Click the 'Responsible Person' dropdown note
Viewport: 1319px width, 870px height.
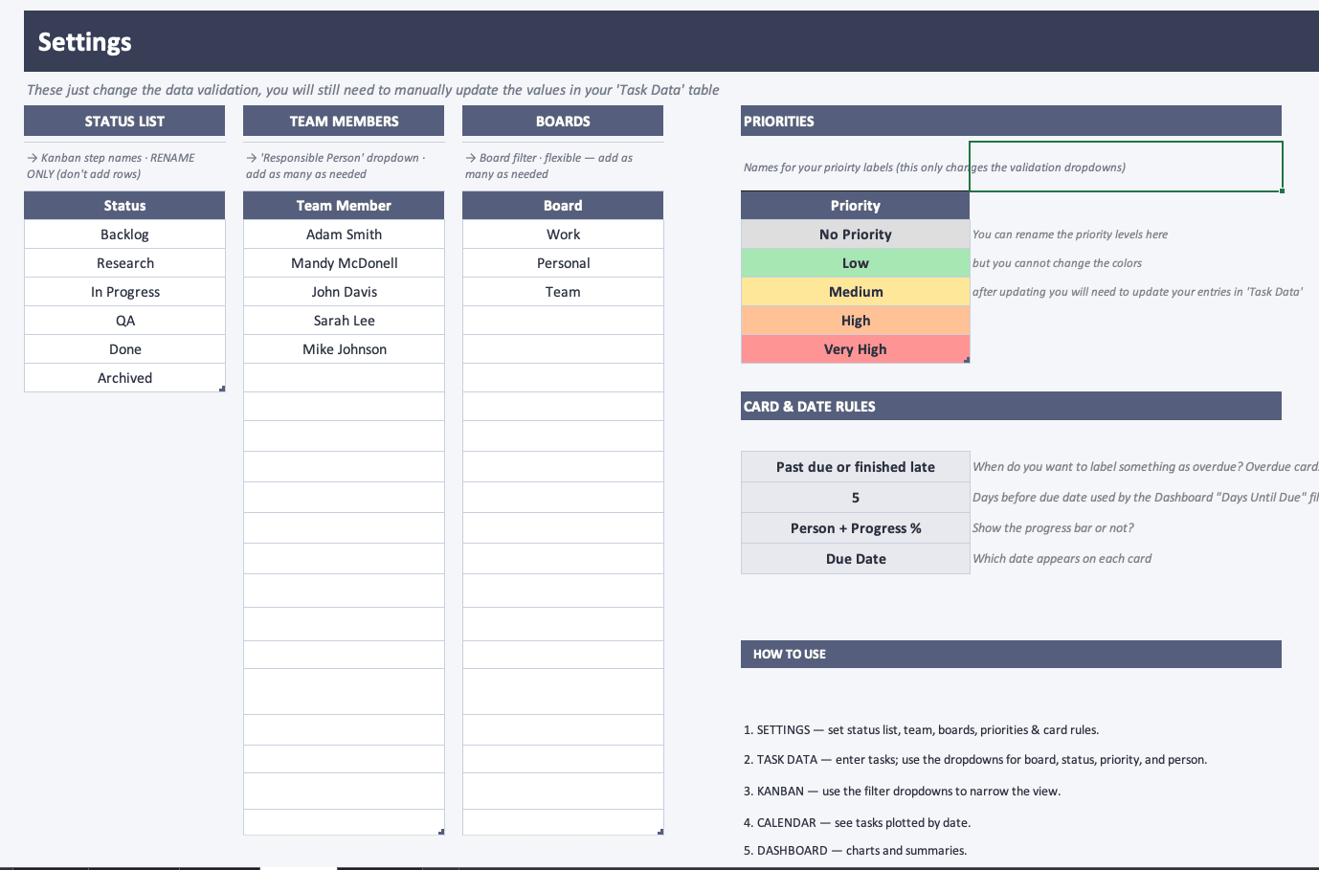coord(336,166)
